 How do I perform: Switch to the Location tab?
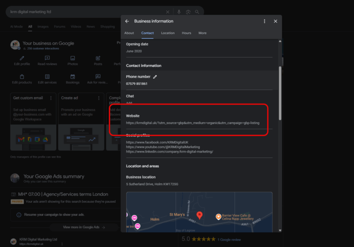[x=168, y=33]
